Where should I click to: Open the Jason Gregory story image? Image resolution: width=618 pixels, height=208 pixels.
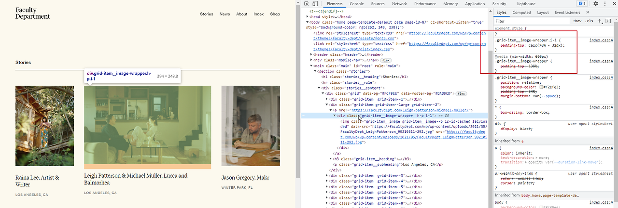[251, 126]
